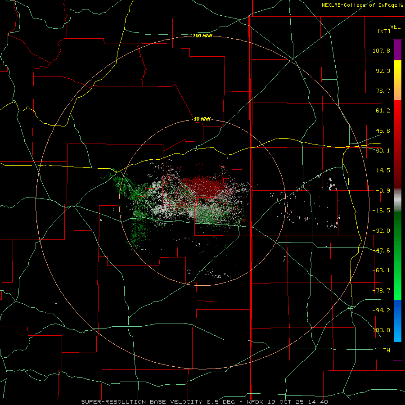Screen dimensions: 405x405
Task: Click the 50 NMI range ring label
Action: tap(202, 119)
